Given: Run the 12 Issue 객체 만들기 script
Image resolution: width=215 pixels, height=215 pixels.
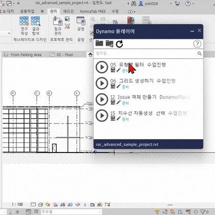Looking at the screenshot, I should click(102, 99).
